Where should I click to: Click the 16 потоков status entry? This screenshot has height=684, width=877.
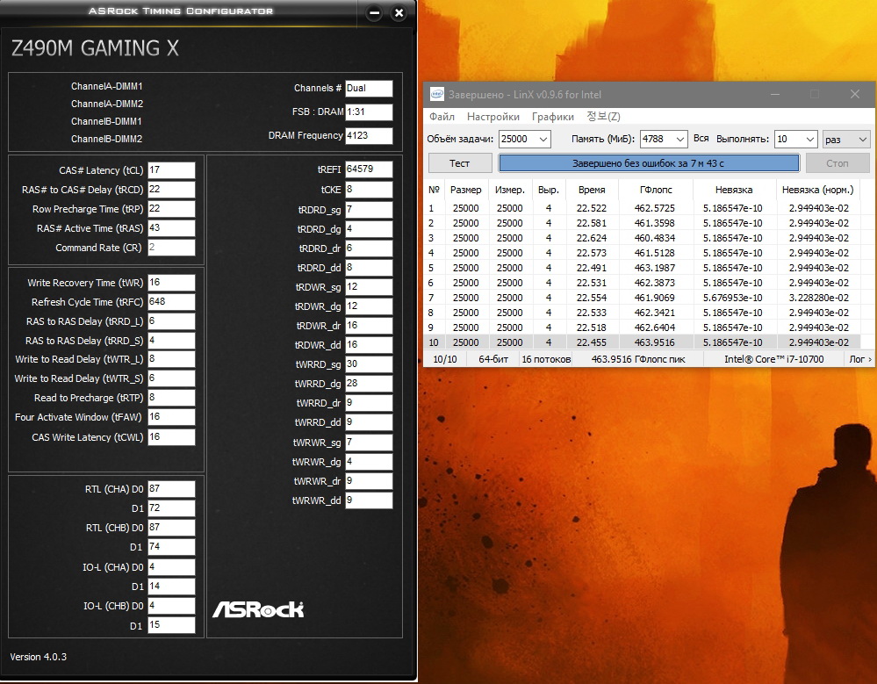546,359
